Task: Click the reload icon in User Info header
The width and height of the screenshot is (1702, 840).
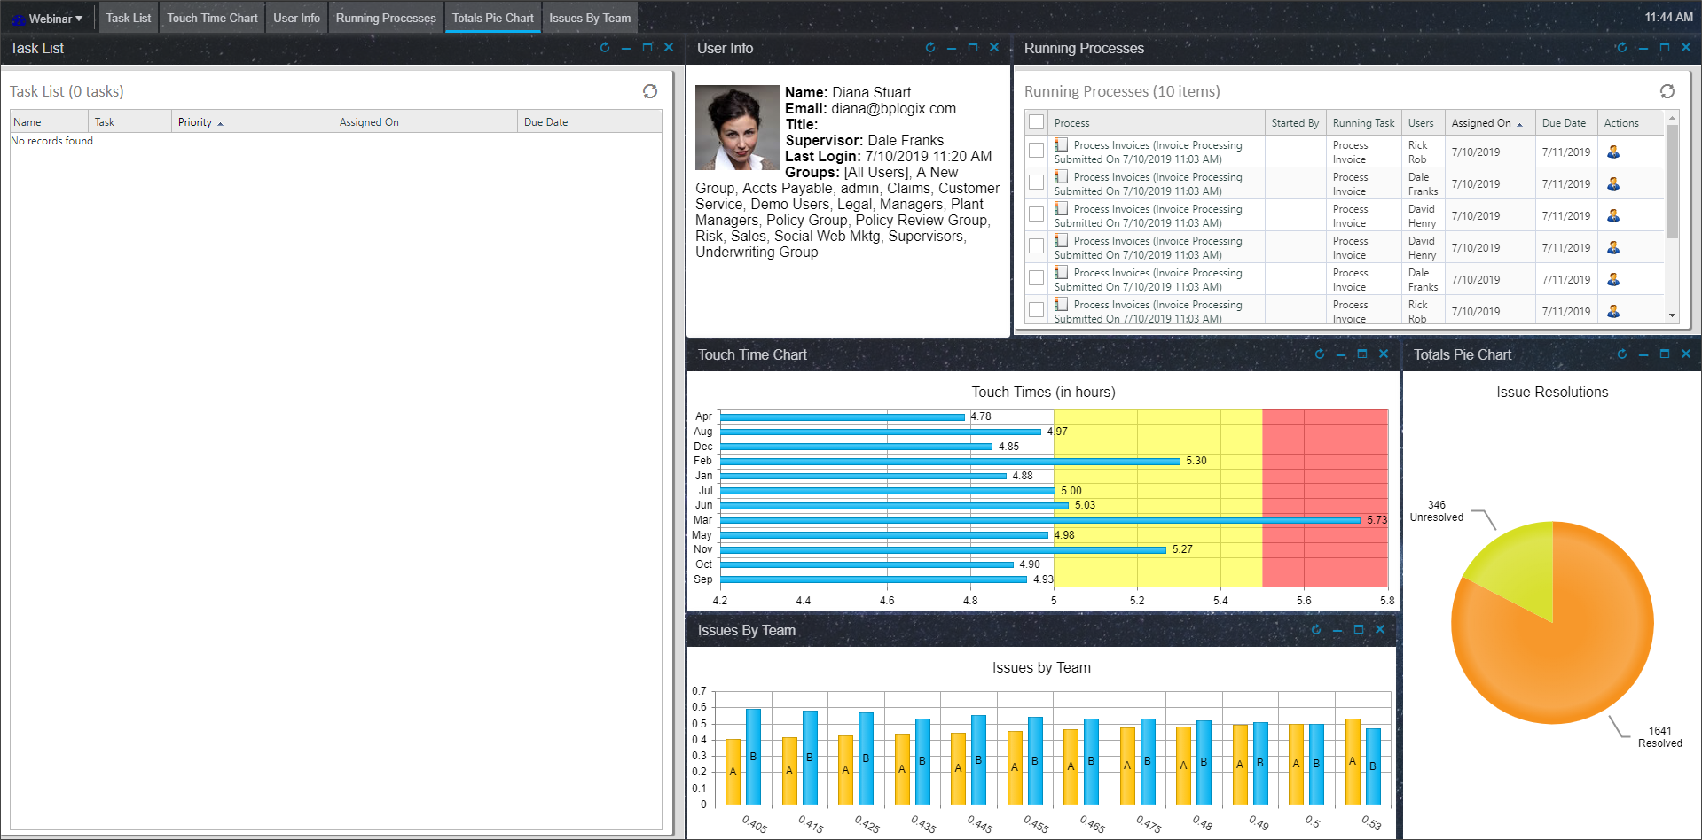Action: 929,48
